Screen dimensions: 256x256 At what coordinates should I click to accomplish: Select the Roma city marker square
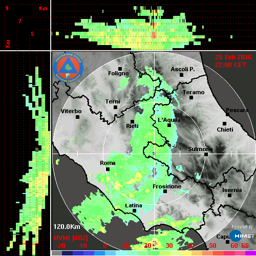tap(108, 169)
